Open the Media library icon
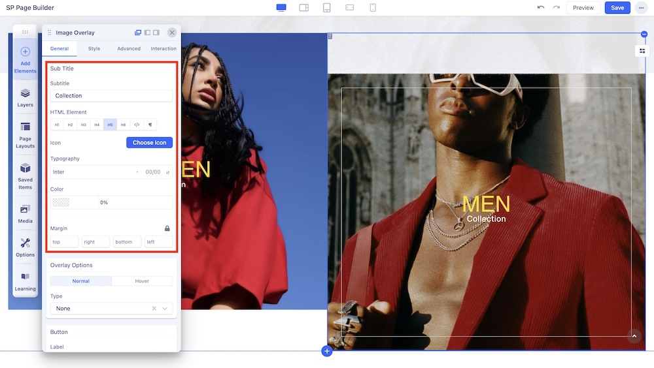 [x=25, y=213]
